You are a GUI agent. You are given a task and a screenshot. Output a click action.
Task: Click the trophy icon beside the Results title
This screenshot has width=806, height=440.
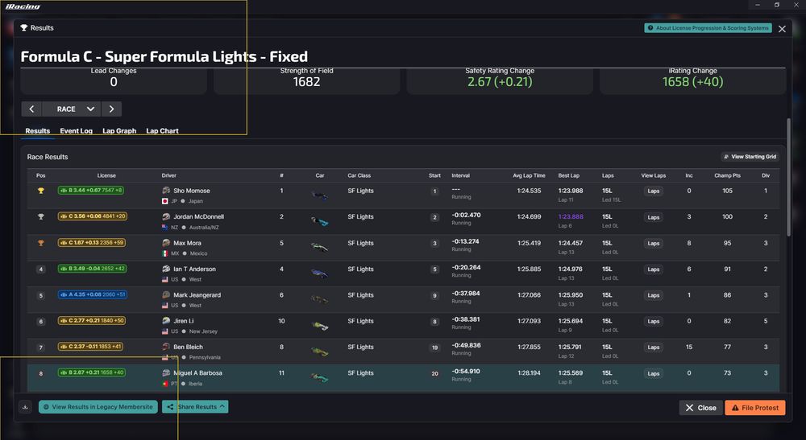coord(23,27)
